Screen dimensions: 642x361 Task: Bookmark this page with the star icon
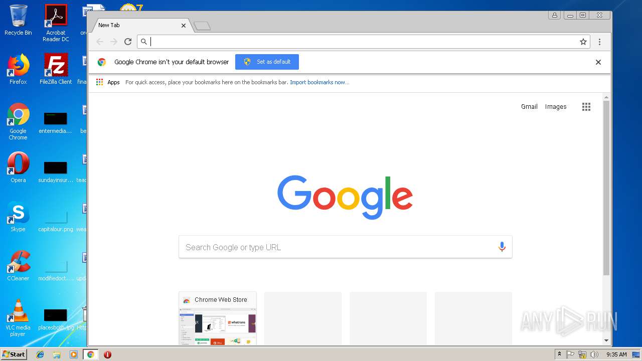[583, 42]
